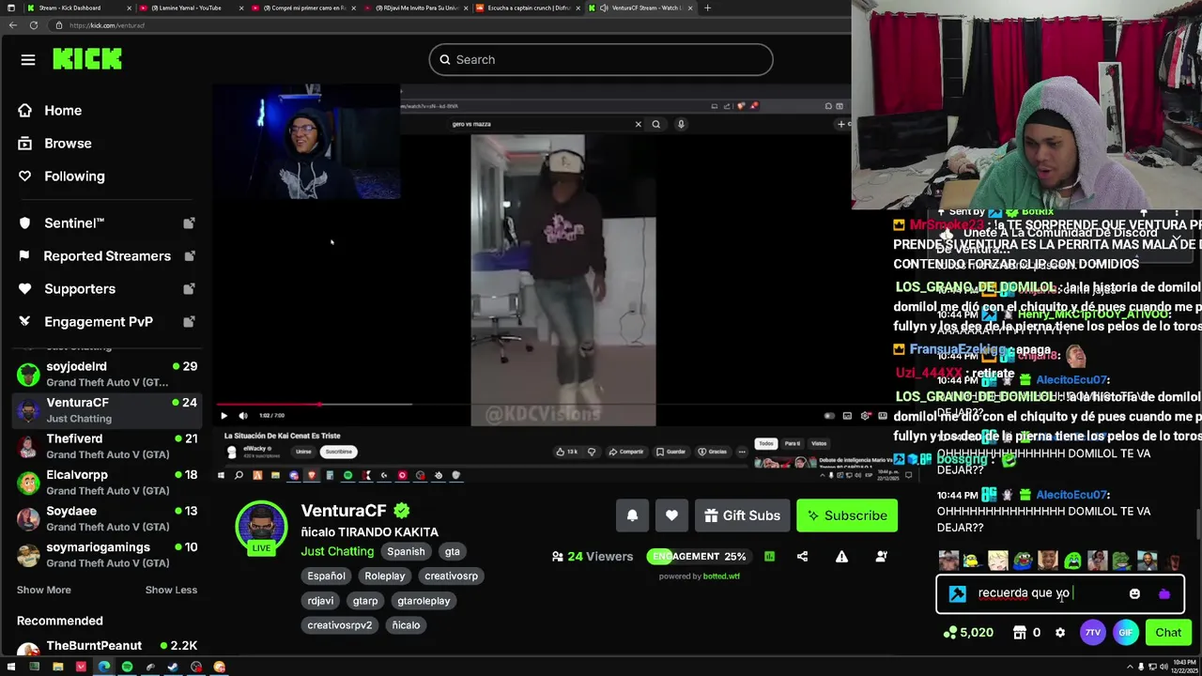Select the rdjavi tag
This screenshot has width=1202, height=676.
[x=320, y=601]
